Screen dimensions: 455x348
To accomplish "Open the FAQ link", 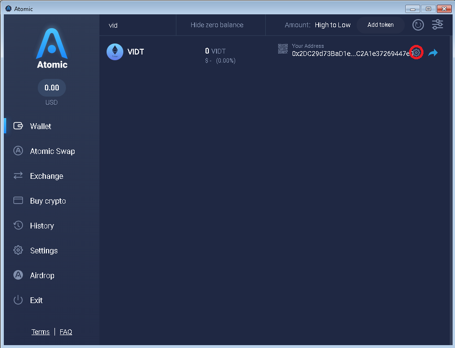I will (66, 332).
